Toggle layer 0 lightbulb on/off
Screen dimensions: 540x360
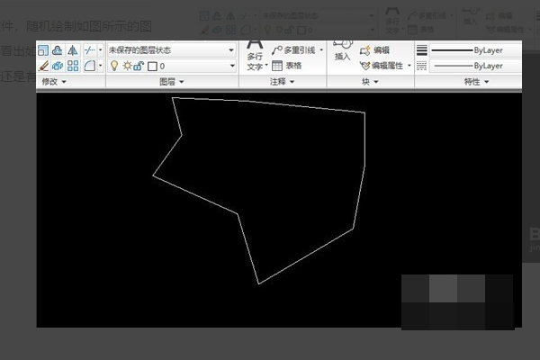coord(114,66)
